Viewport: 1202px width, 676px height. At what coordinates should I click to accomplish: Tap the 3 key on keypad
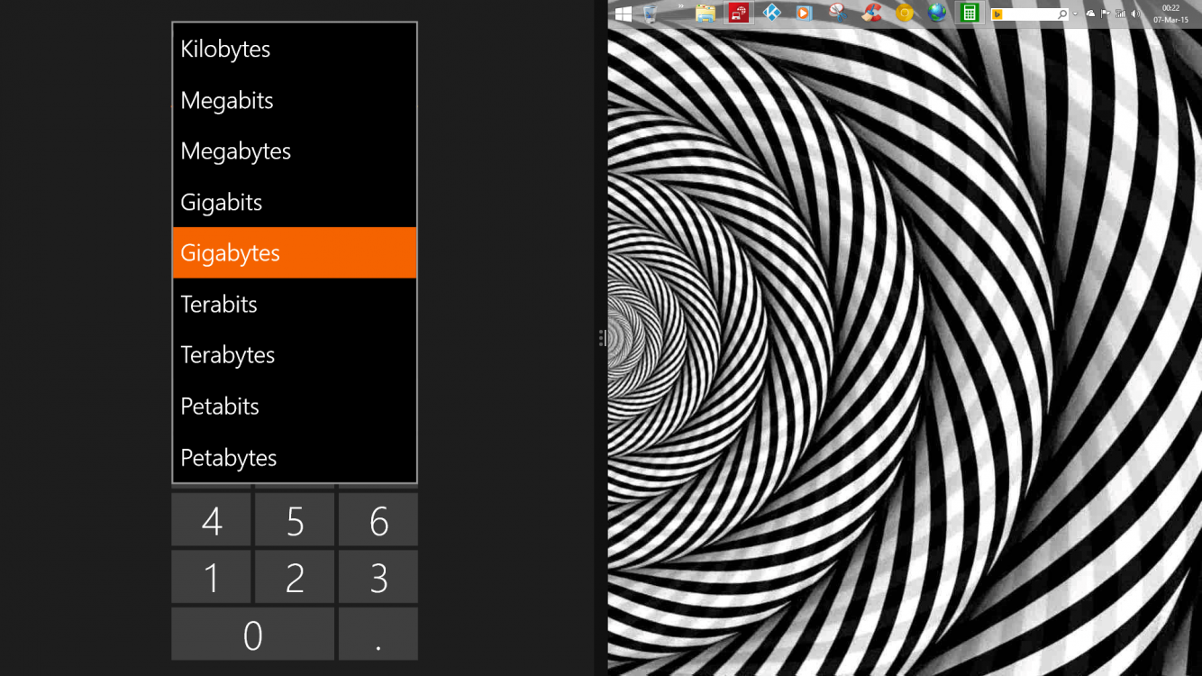(378, 577)
